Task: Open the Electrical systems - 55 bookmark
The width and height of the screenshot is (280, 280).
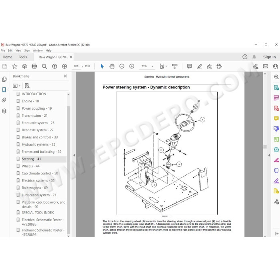Action: tap(38, 180)
